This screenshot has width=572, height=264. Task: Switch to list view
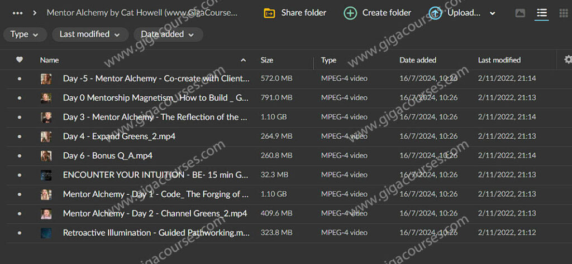pyautogui.click(x=541, y=13)
